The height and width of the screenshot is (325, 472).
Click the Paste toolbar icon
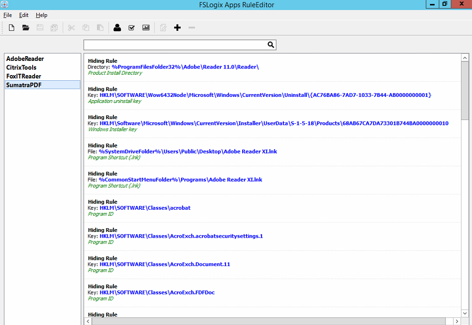[x=100, y=28]
